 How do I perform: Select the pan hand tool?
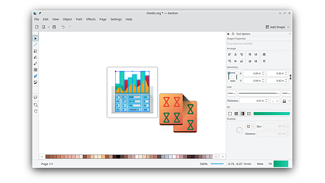pyautogui.click(x=35, y=111)
